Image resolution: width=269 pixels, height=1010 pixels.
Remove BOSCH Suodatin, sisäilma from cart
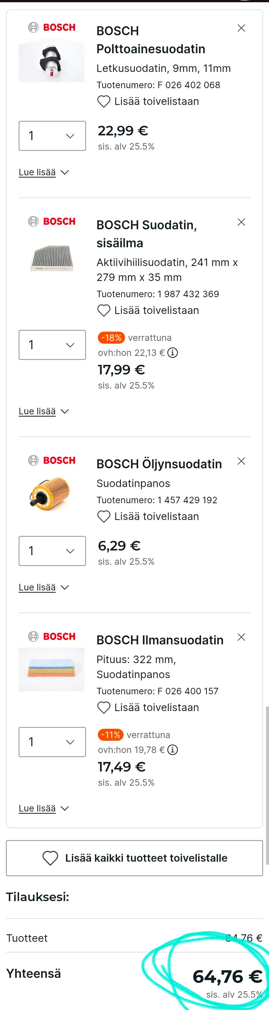241,222
